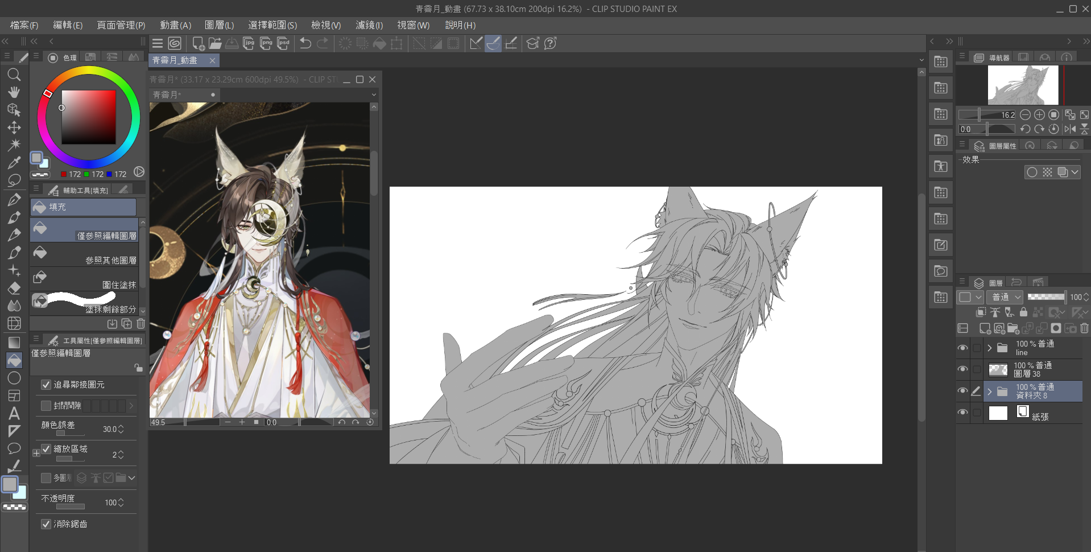
Task: Hide 圖層 38 layer
Action: [962, 369]
